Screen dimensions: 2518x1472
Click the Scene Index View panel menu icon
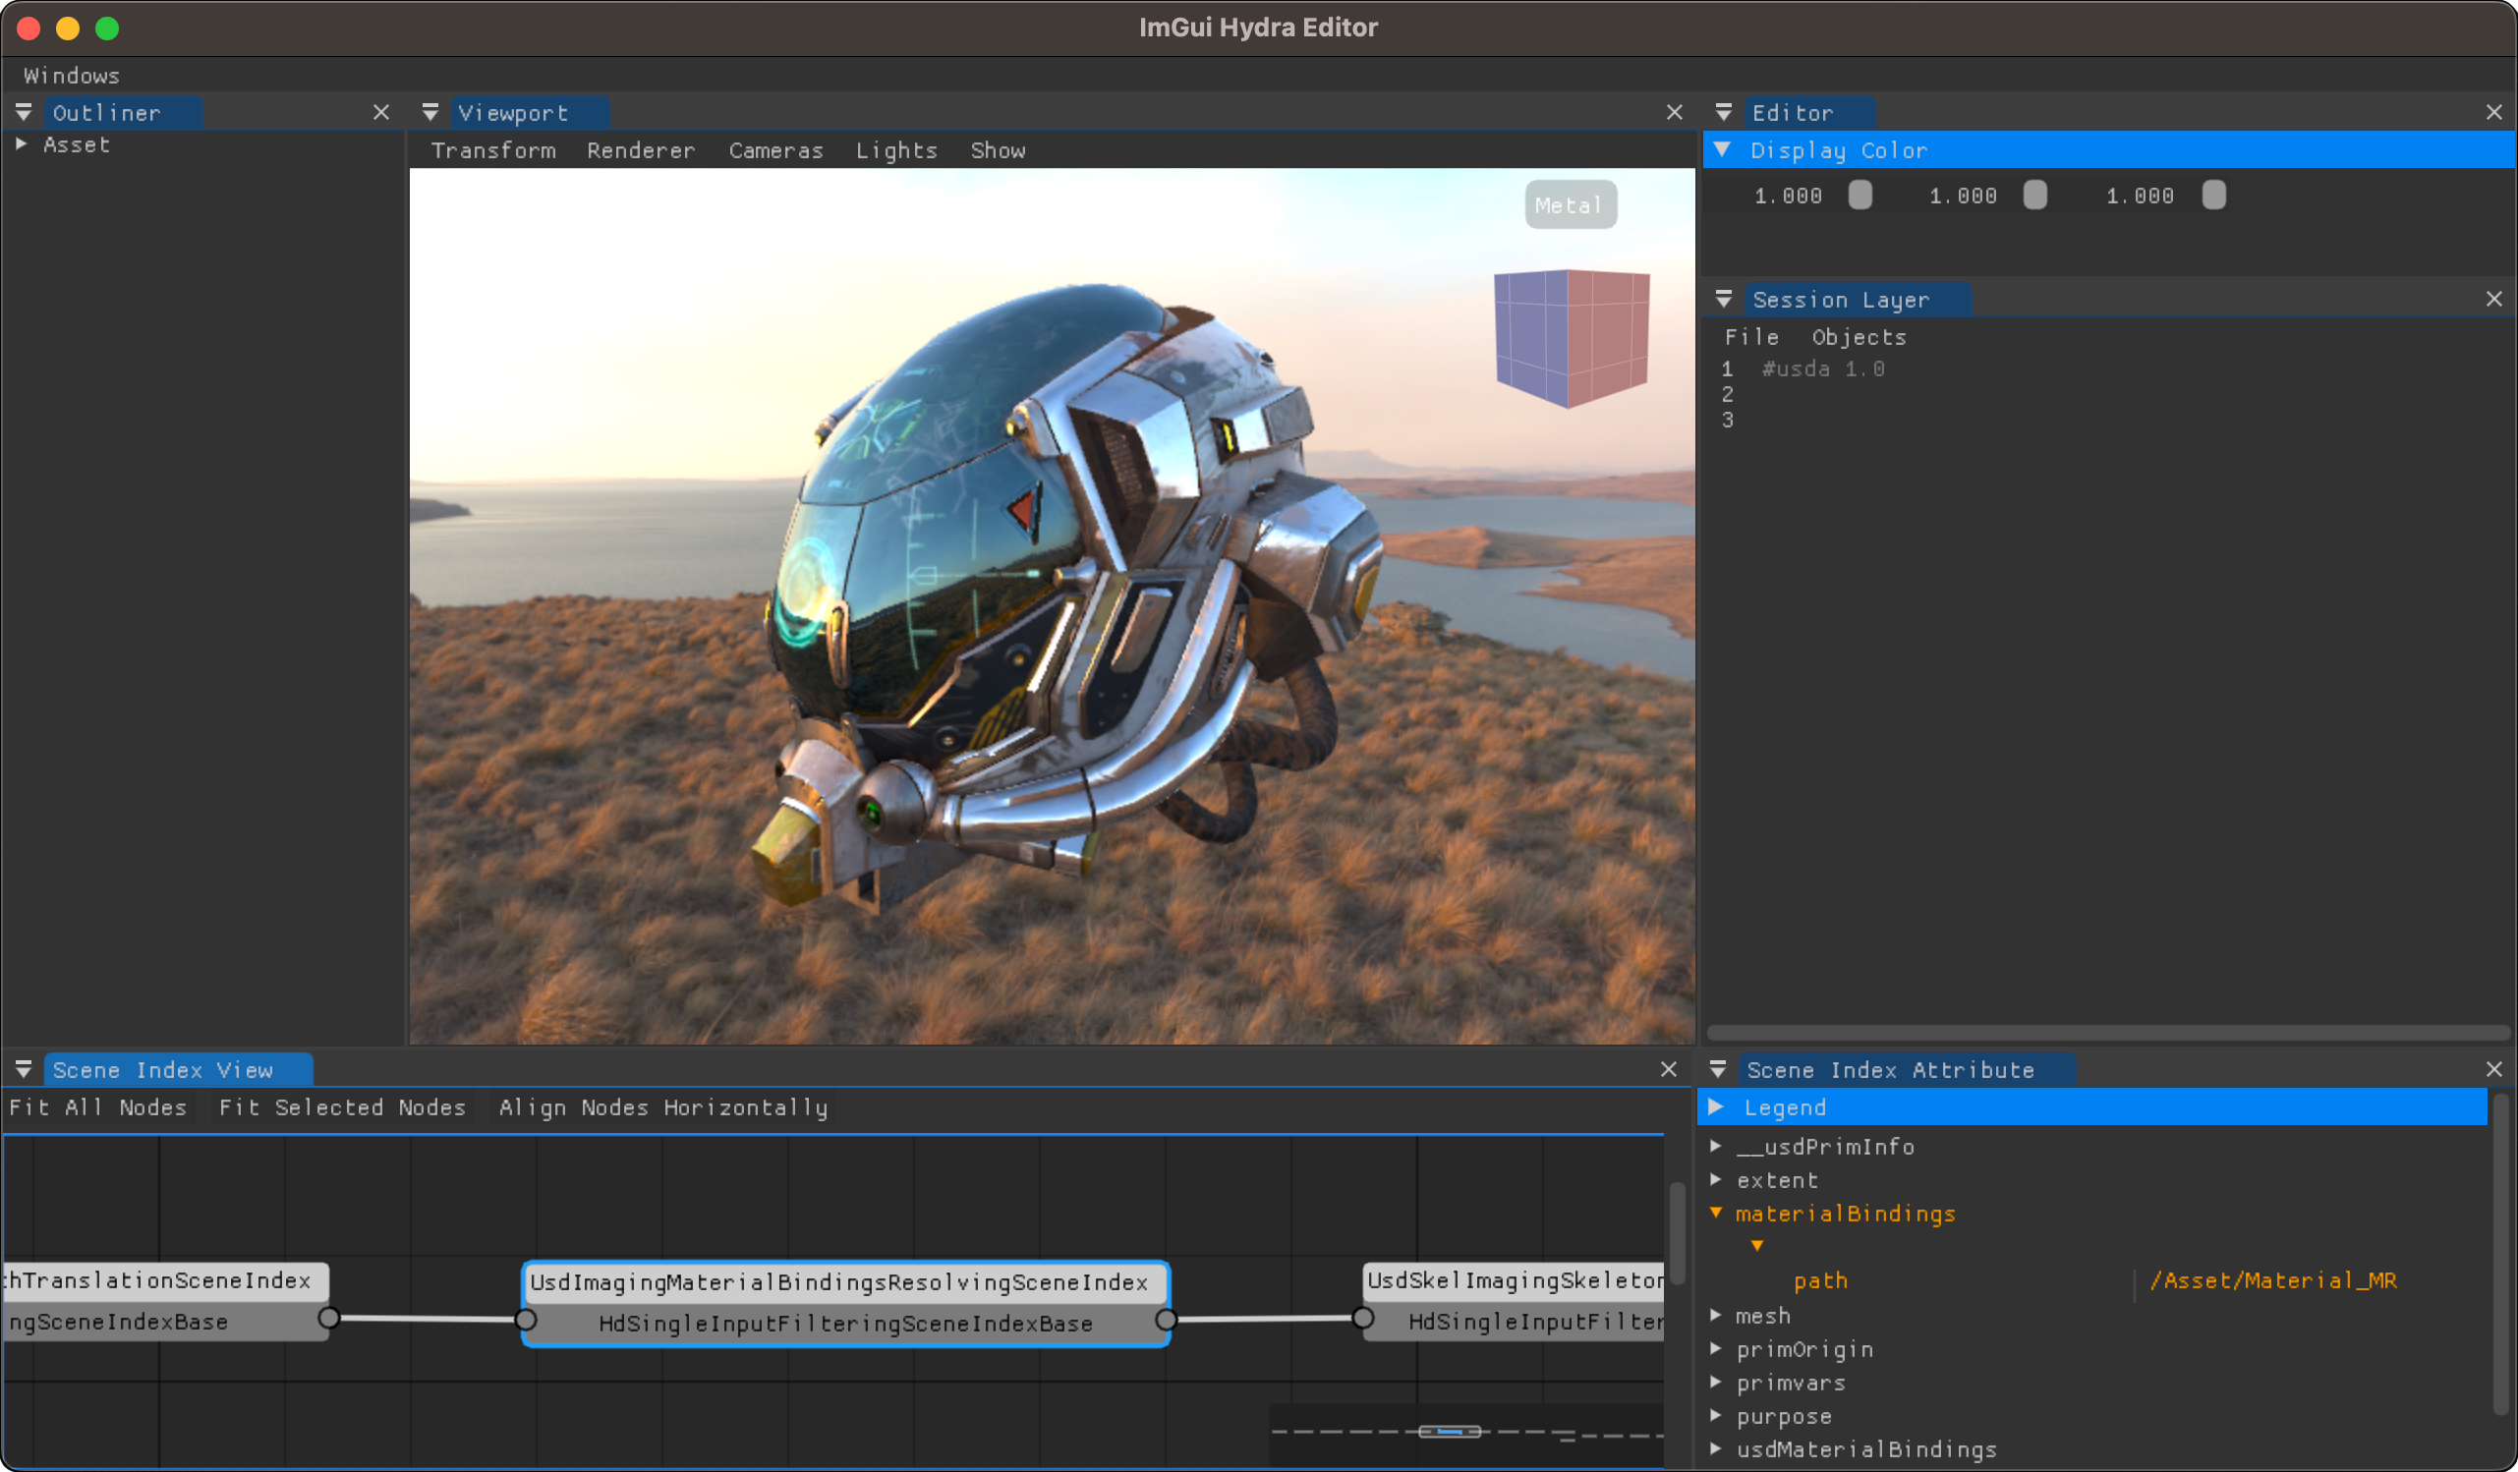pos(24,1069)
